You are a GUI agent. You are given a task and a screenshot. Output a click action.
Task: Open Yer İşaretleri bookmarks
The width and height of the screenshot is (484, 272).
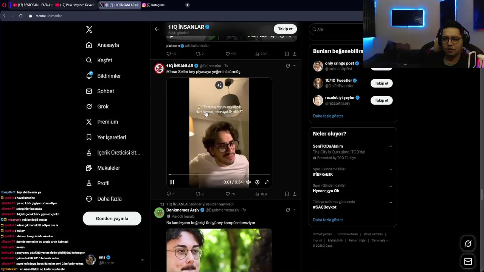pyautogui.click(x=106, y=137)
